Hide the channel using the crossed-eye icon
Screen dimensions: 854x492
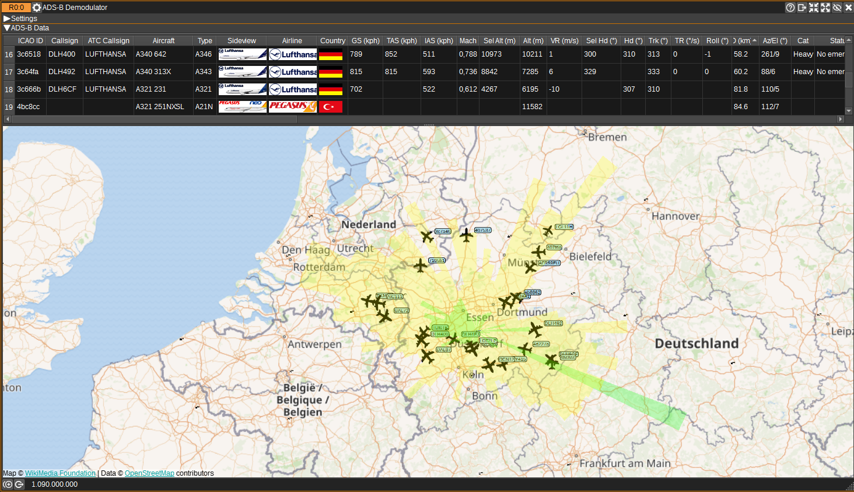point(837,8)
